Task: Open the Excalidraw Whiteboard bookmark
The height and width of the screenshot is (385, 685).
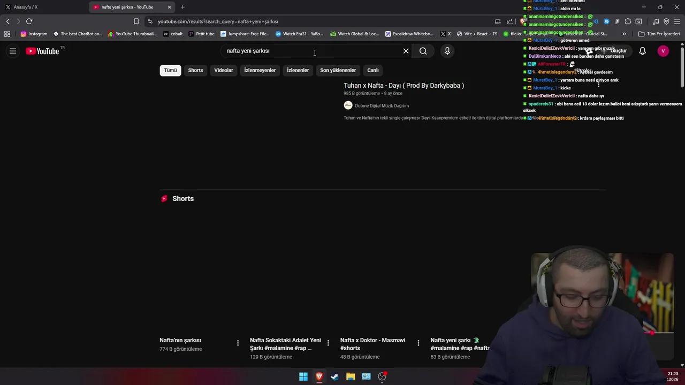Action: (409, 34)
